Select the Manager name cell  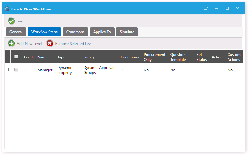tap(45, 70)
